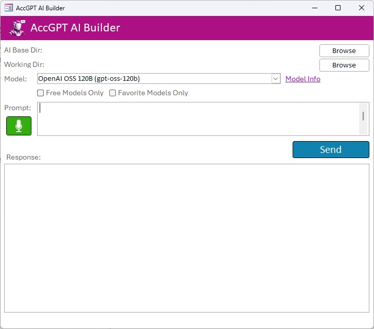Click the 'AI Base Dir:' label
The height and width of the screenshot is (329, 374).
click(23, 50)
